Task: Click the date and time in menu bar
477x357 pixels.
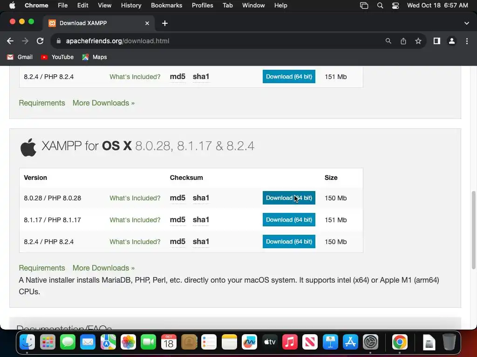Action: tap(437, 6)
